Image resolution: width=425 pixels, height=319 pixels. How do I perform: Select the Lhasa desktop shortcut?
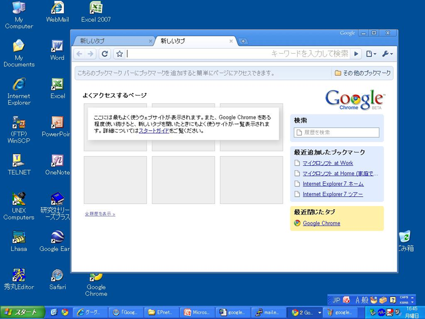click(x=19, y=241)
